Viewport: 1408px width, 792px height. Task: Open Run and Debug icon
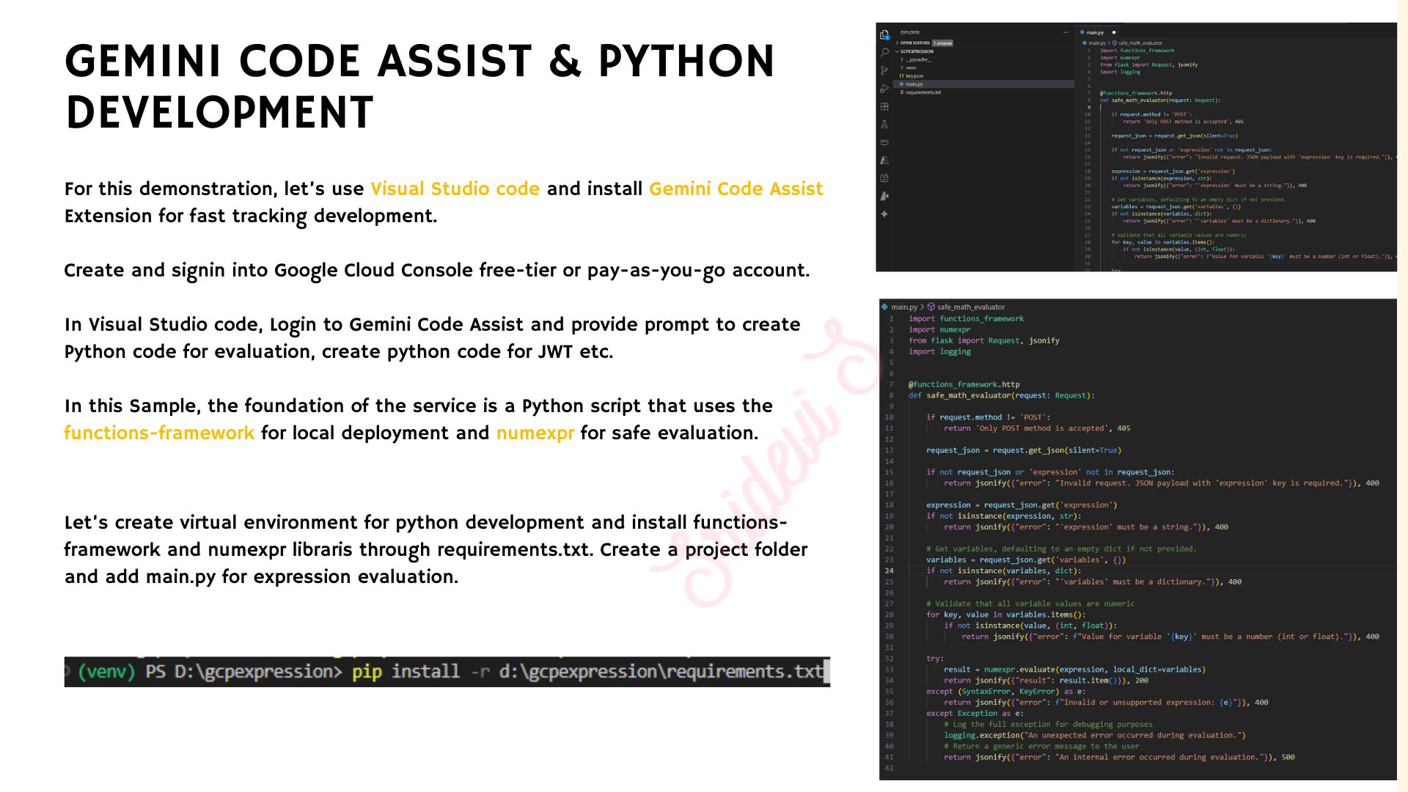tap(884, 89)
